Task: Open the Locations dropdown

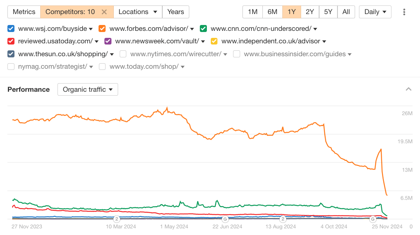Action: [138, 12]
